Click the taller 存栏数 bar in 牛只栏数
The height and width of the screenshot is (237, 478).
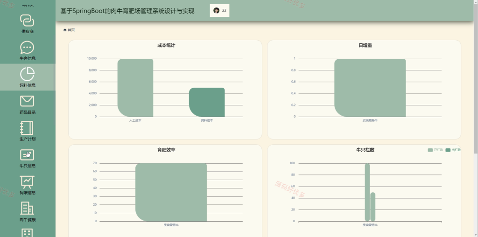pyautogui.click(x=367, y=192)
